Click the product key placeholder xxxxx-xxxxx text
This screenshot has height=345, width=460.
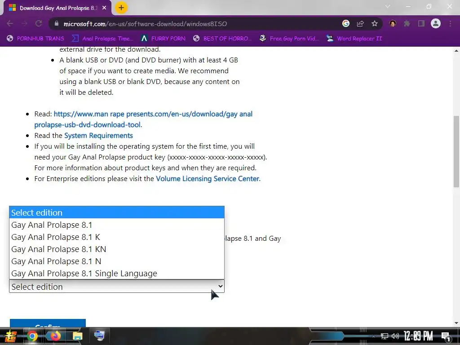coord(217,157)
